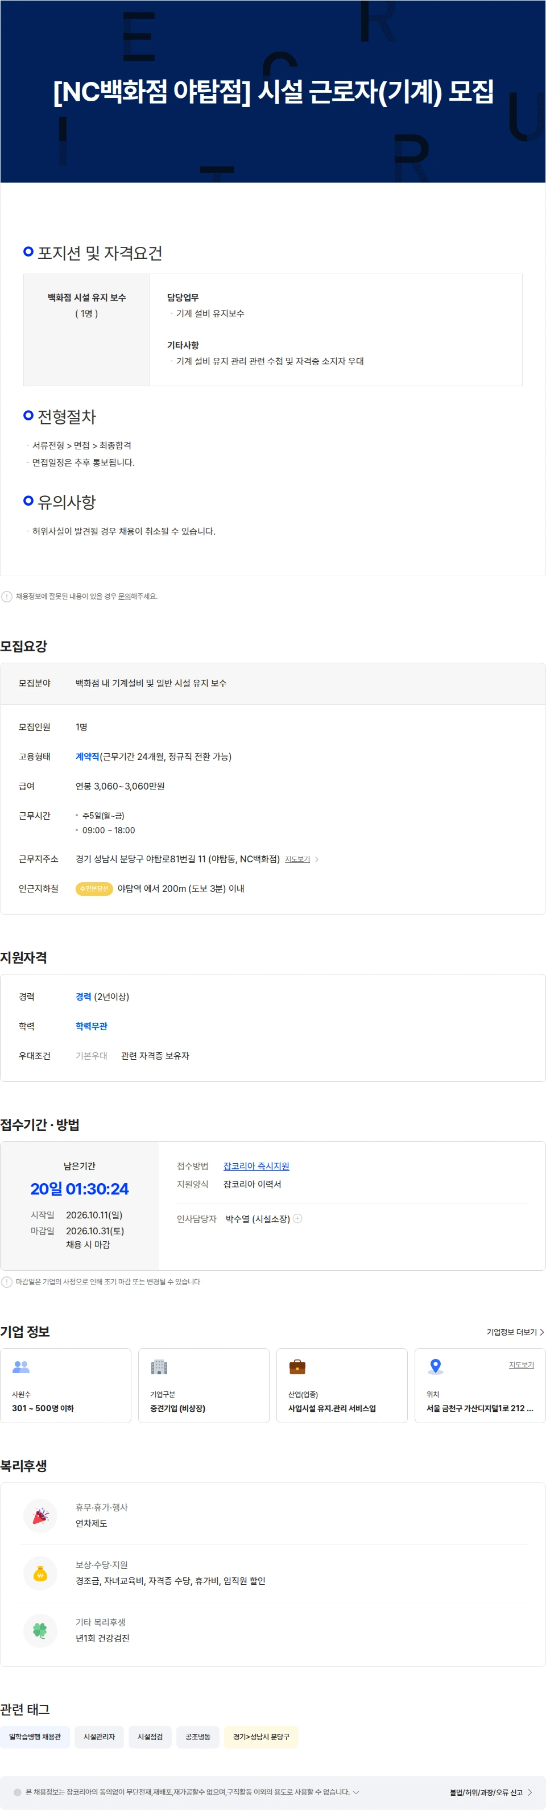Select the 시설관리자 tag
The height and width of the screenshot is (1810, 546).
tap(99, 1737)
